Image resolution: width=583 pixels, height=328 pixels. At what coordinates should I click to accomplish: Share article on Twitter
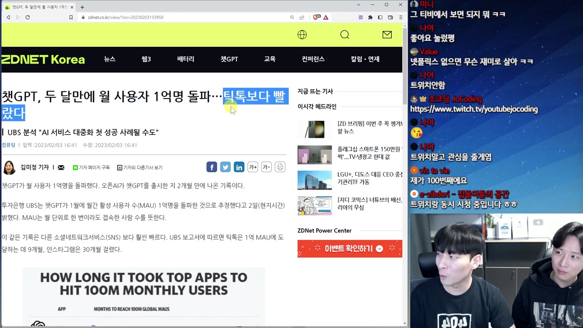point(226,167)
